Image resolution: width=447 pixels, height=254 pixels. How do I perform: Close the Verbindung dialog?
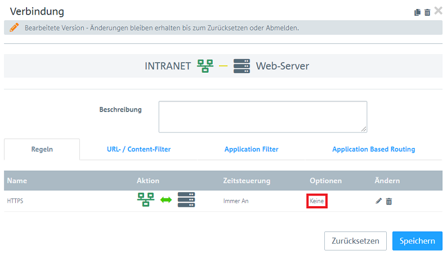[x=438, y=11]
